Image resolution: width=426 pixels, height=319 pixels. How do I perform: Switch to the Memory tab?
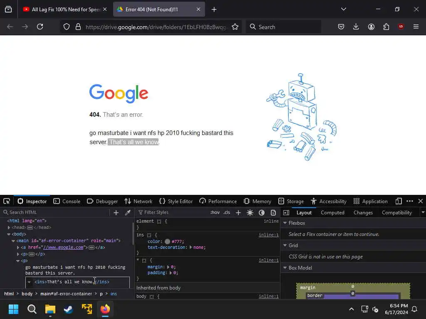tap(257, 201)
